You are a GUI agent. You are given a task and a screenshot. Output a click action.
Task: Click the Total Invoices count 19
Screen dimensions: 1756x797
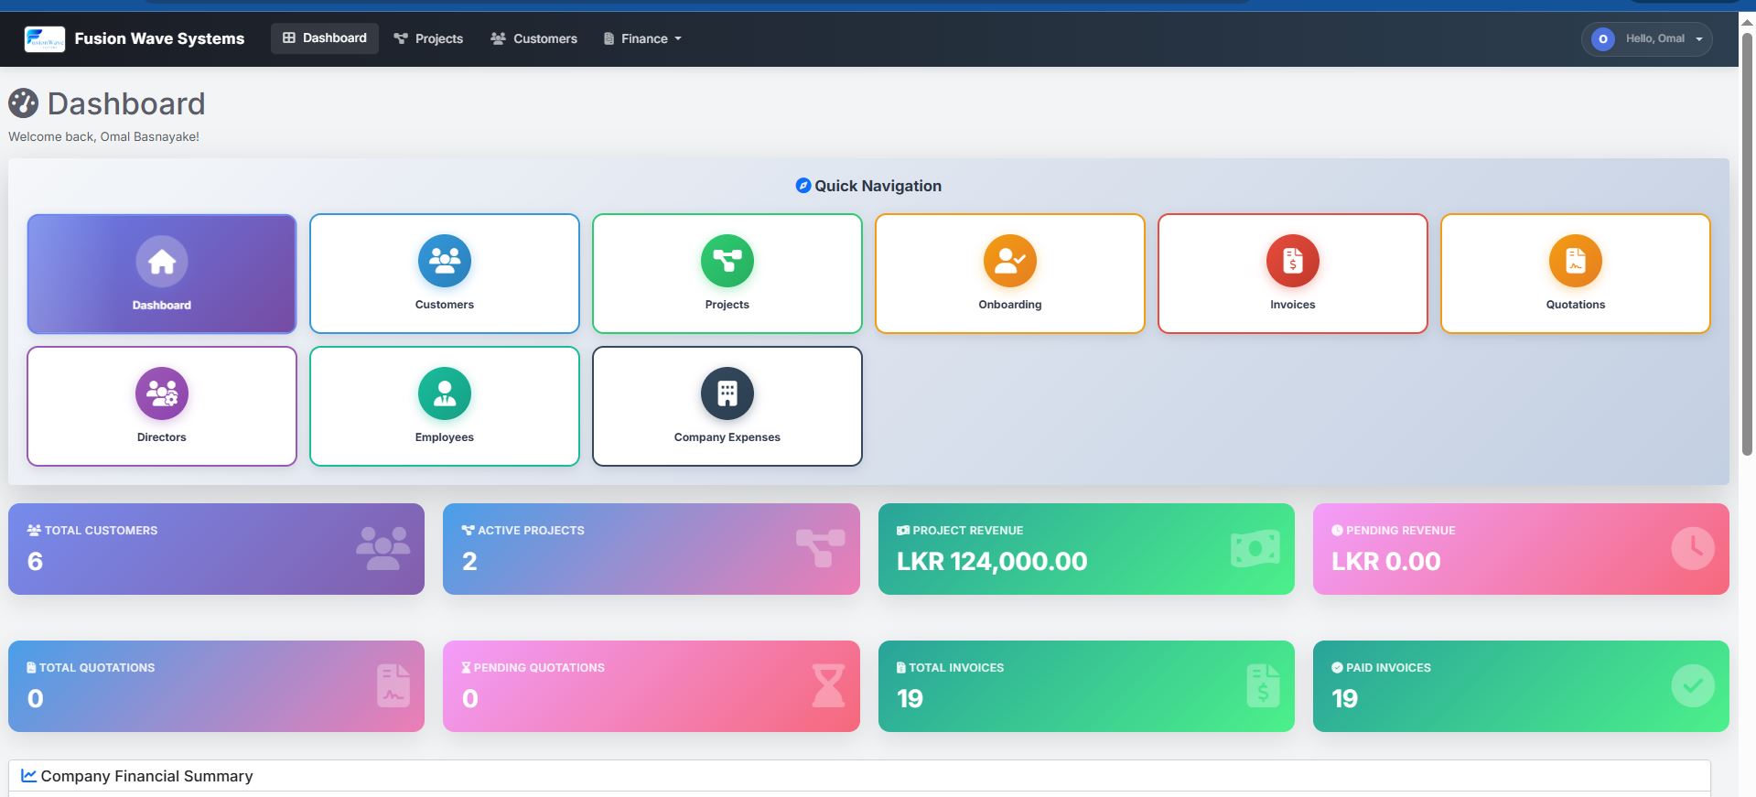(x=910, y=698)
